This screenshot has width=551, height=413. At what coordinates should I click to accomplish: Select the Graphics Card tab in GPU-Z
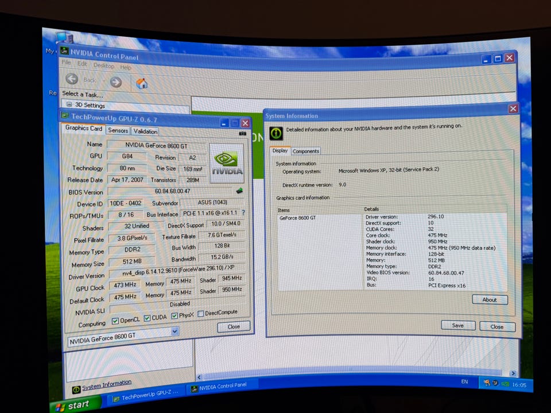[x=84, y=128]
